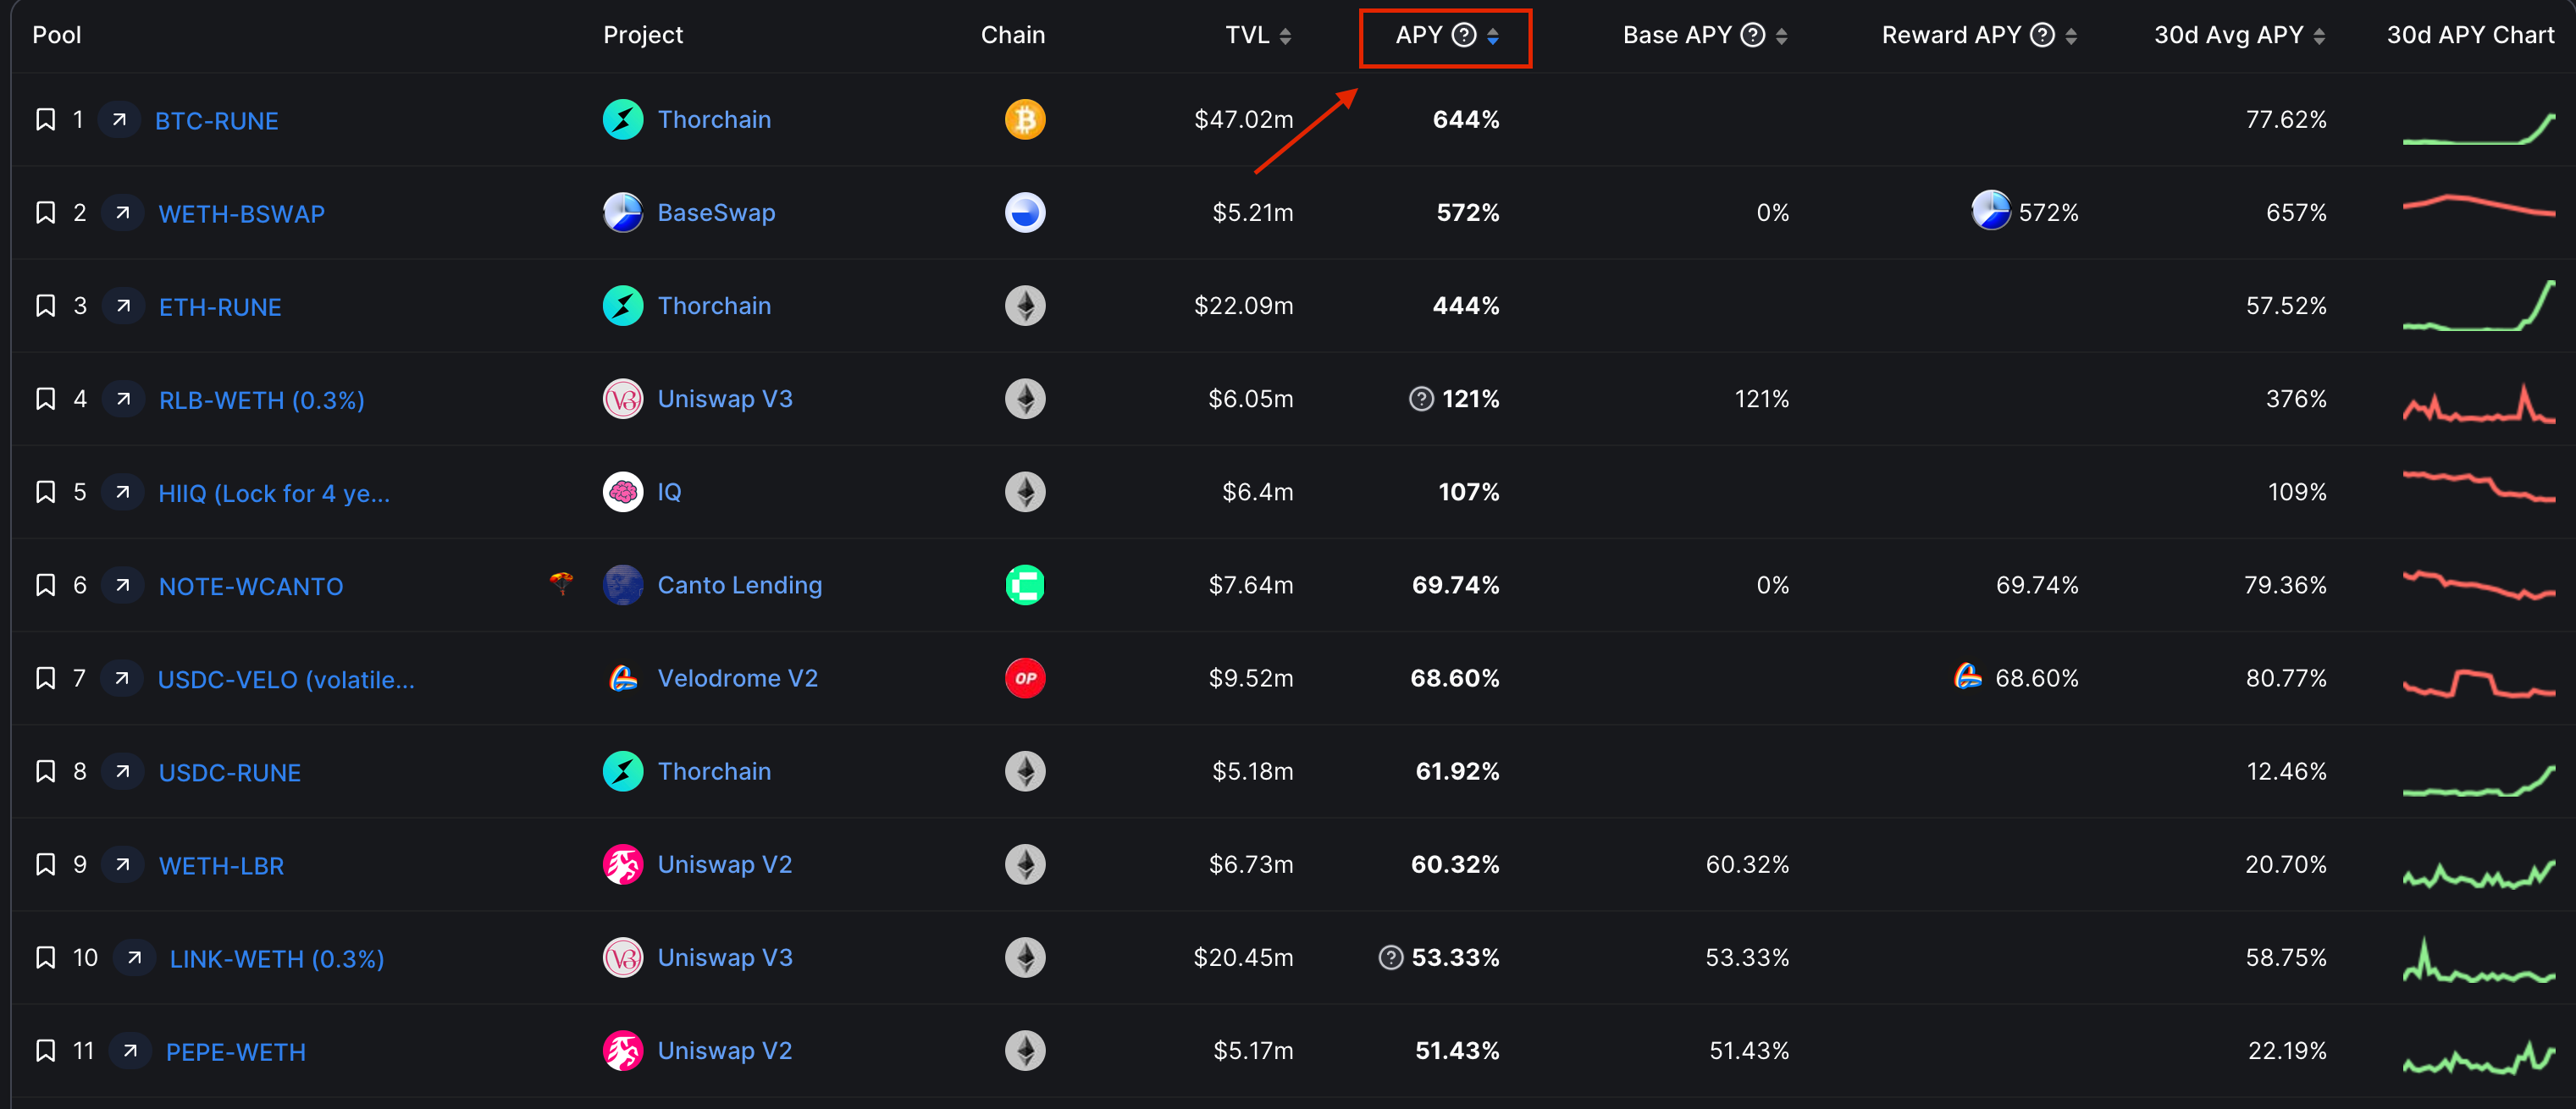Image resolution: width=2576 pixels, height=1109 pixels.
Task: Bookmark the USDC-RUNE pool
Action: [x=45, y=771]
